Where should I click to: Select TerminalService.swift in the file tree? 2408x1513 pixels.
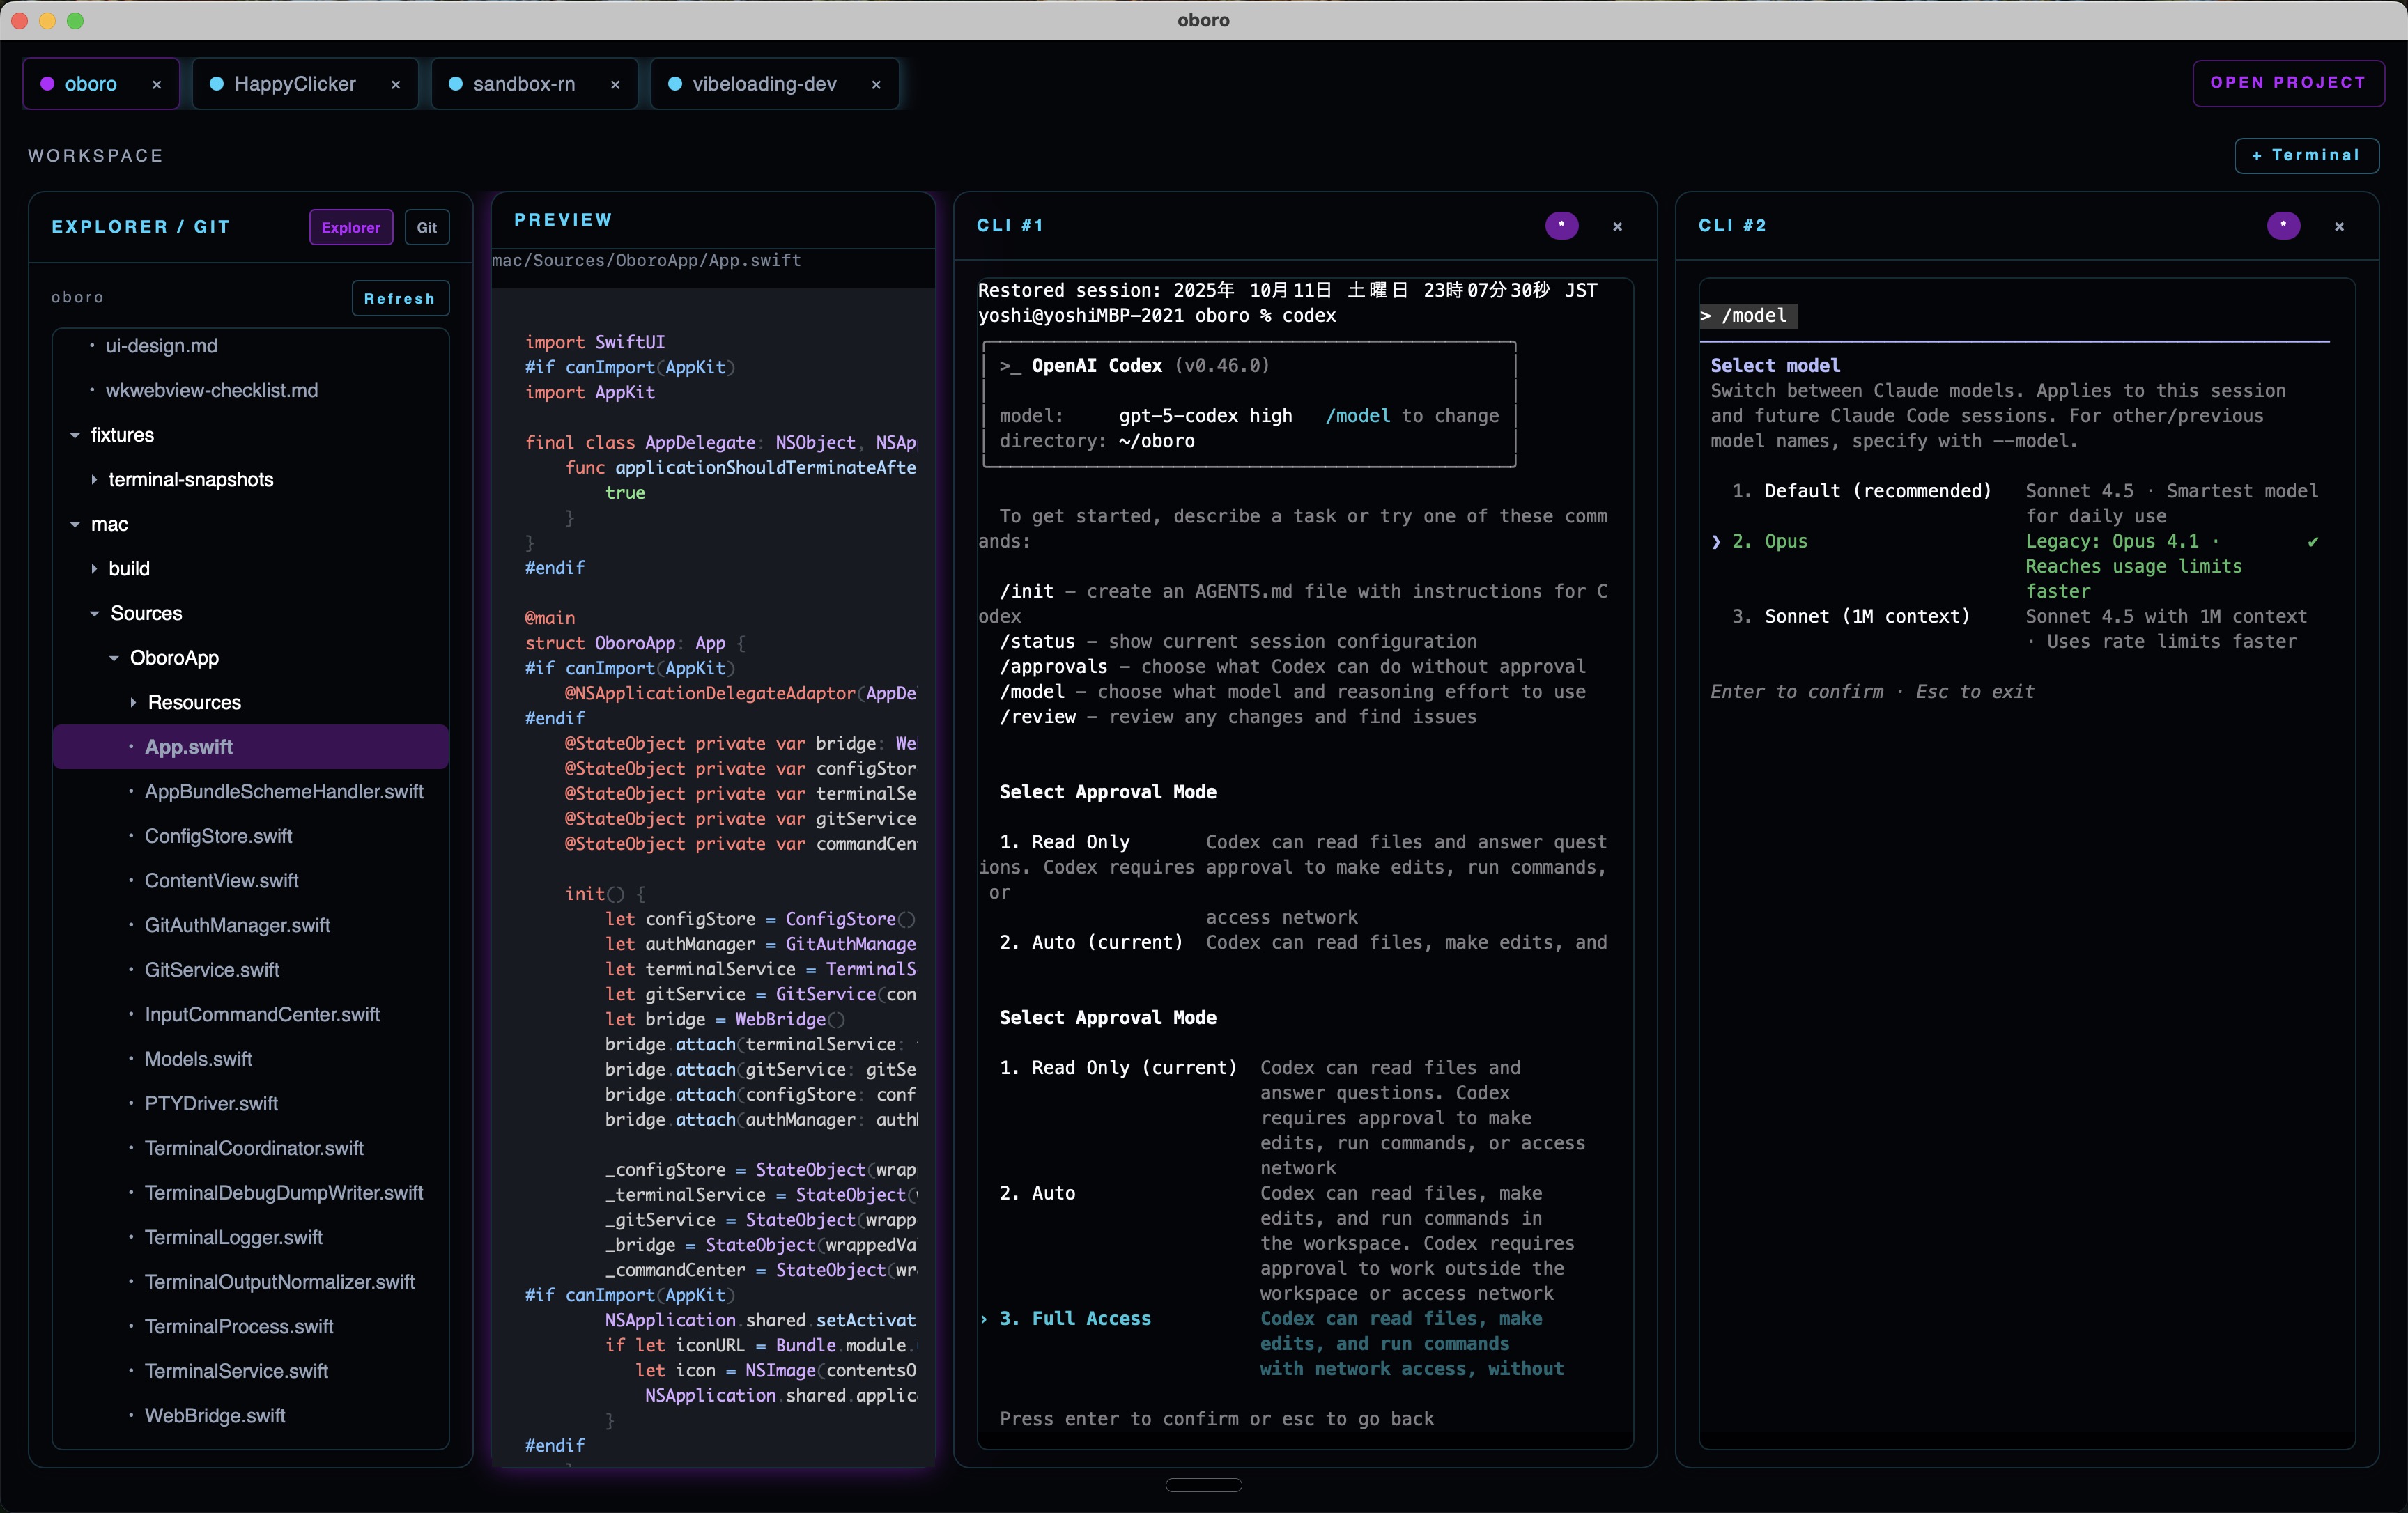click(237, 1371)
